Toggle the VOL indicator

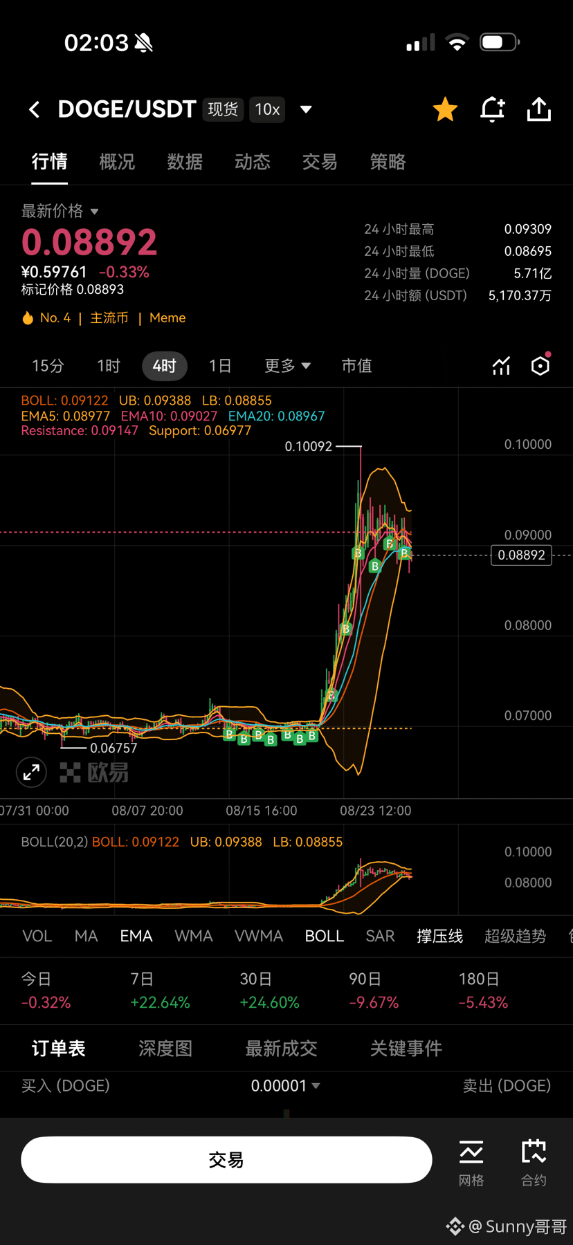point(37,937)
